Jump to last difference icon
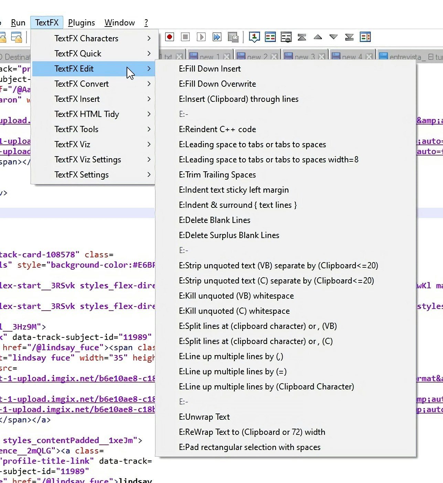 pyautogui.click(x=349, y=37)
